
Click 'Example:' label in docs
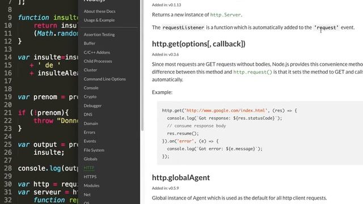point(162,92)
